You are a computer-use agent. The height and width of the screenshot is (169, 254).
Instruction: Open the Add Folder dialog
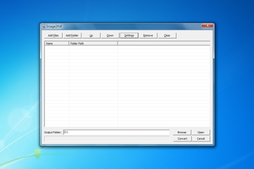pos(72,35)
